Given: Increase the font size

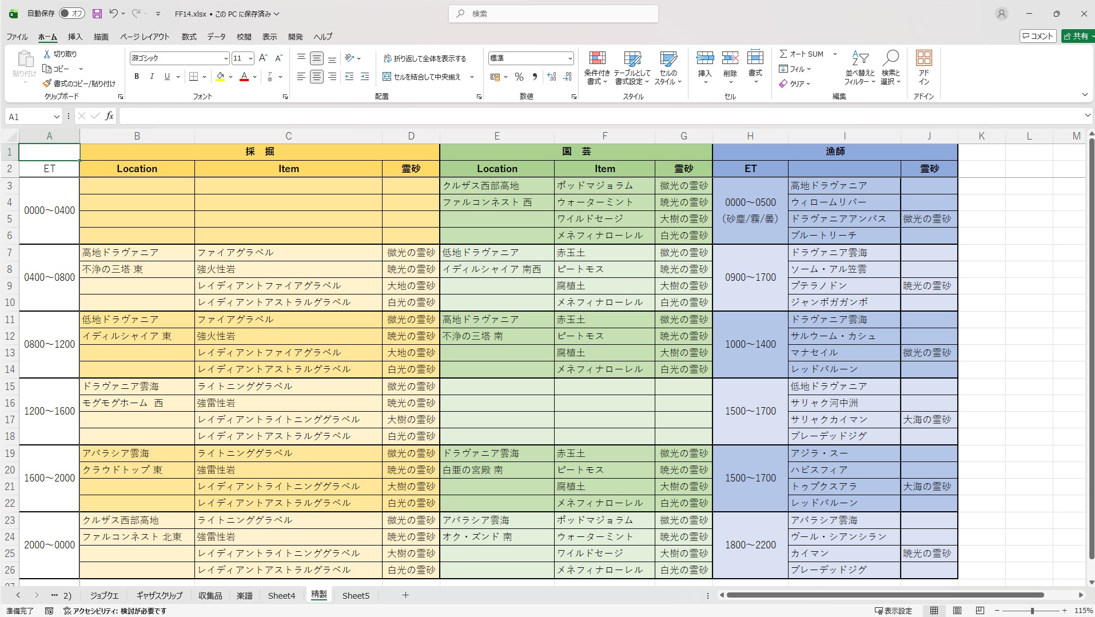Looking at the screenshot, I should [263, 58].
